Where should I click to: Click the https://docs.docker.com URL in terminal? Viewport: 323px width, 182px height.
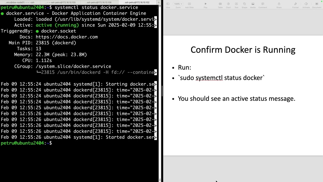67,37
